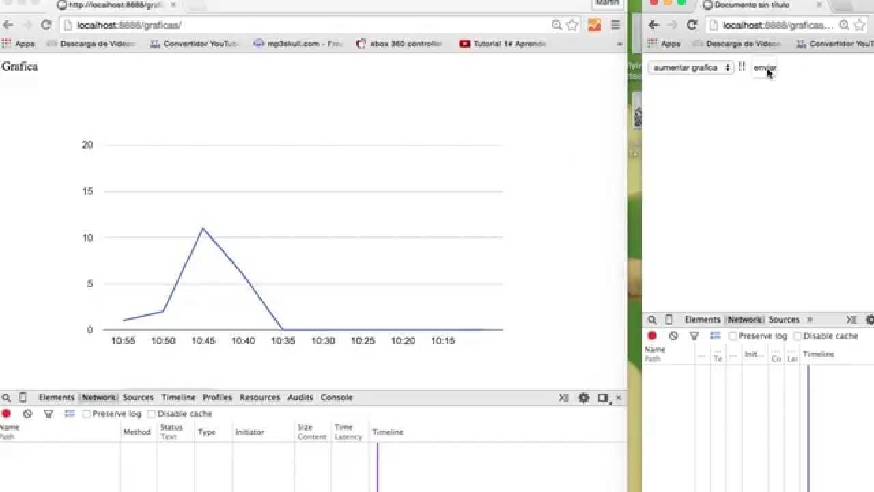Screen dimensions: 874x492
Task: Click search icon in right DevTools toolbar
Action: pos(652,320)
